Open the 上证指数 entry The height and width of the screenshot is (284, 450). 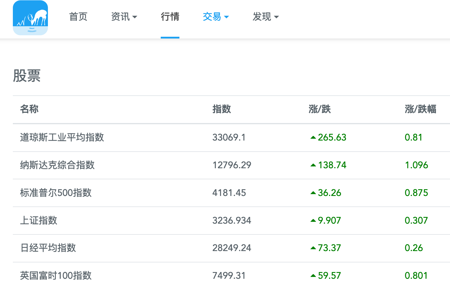[39, 220]
